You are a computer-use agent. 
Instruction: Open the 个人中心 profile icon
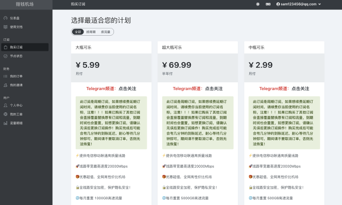(x=6, y=105)
